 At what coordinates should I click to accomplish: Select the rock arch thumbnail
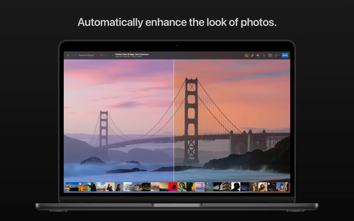(137, 187)
